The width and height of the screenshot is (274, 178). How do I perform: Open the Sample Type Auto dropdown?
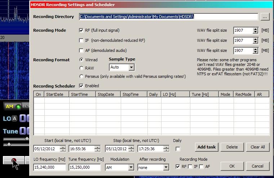pos(131,67)
